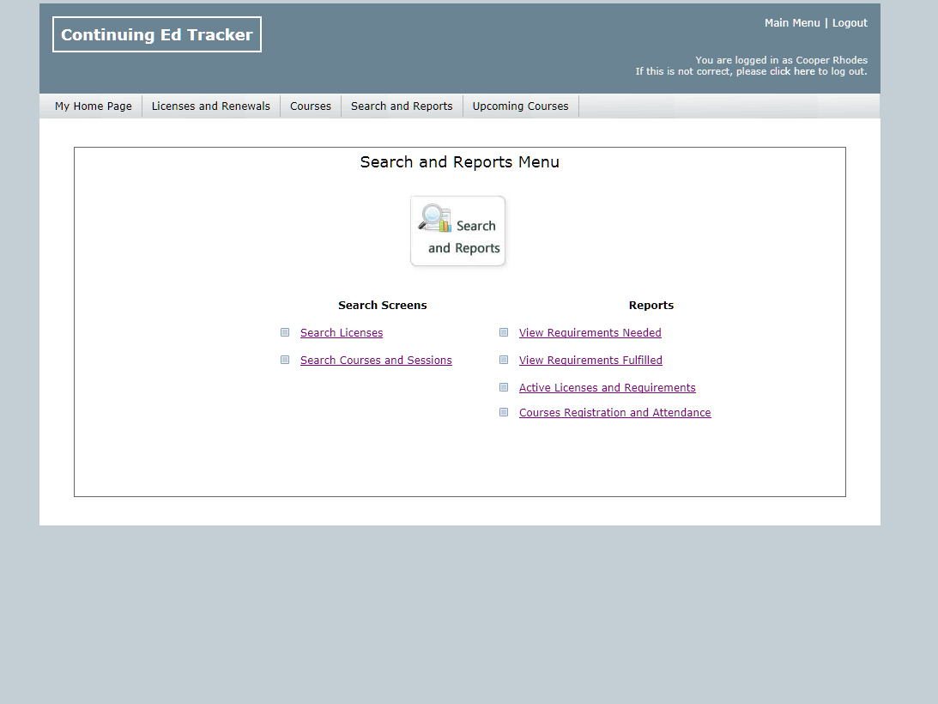Screen dimensions: 938x704
Task: Open View Requirements Fulfilled report
Action: pyautogui.click(x=590, y=361)
